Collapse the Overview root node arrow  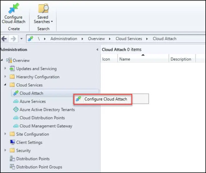click(2, 60)
